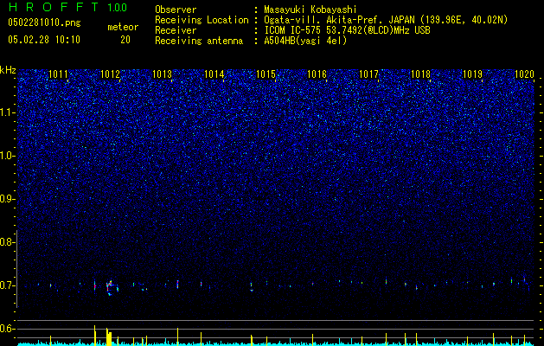Click the 1017 time marker
The height and width of the screenshot is (346, 544).
click(368, 74)
